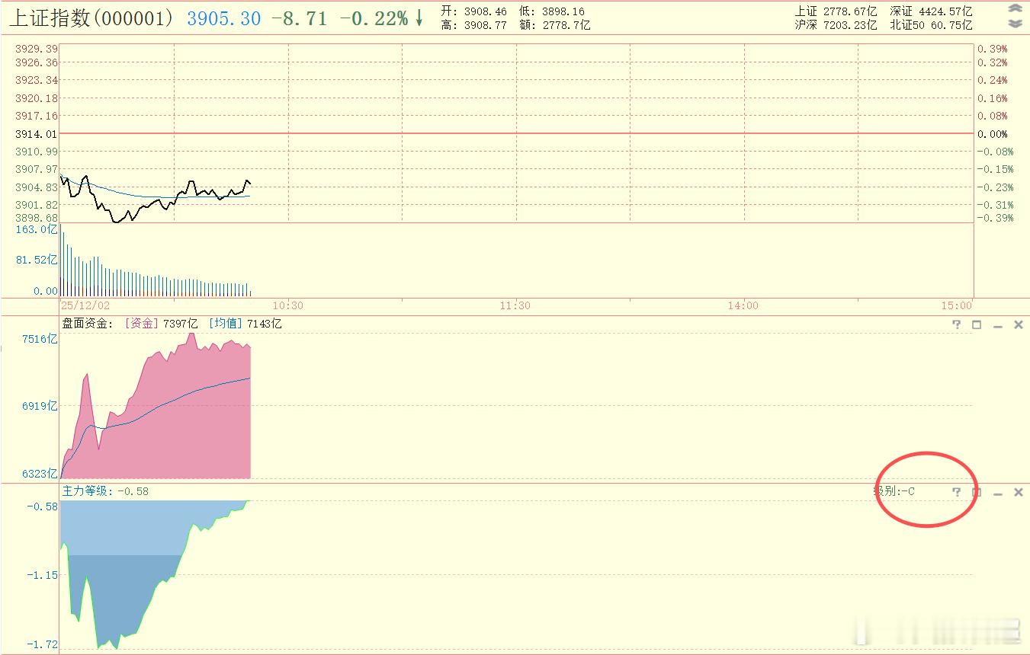Click the -1.15 level axis label
Screen dimensions: 1030x655
[43, 575]
